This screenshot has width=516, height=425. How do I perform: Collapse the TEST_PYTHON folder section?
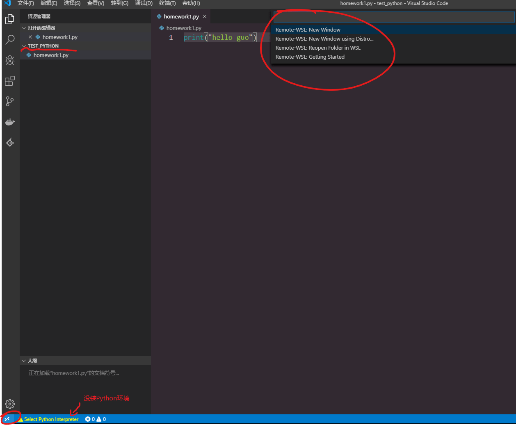click(24, 46)
